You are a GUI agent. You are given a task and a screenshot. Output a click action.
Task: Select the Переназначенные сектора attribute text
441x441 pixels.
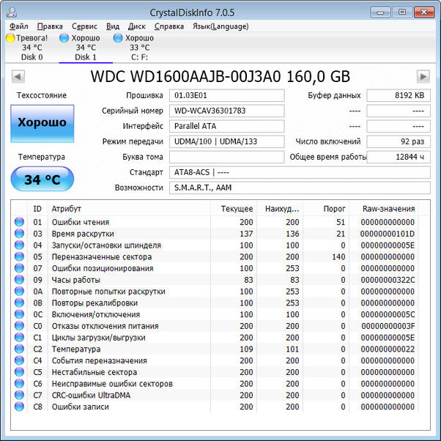(x=102, y=257)
